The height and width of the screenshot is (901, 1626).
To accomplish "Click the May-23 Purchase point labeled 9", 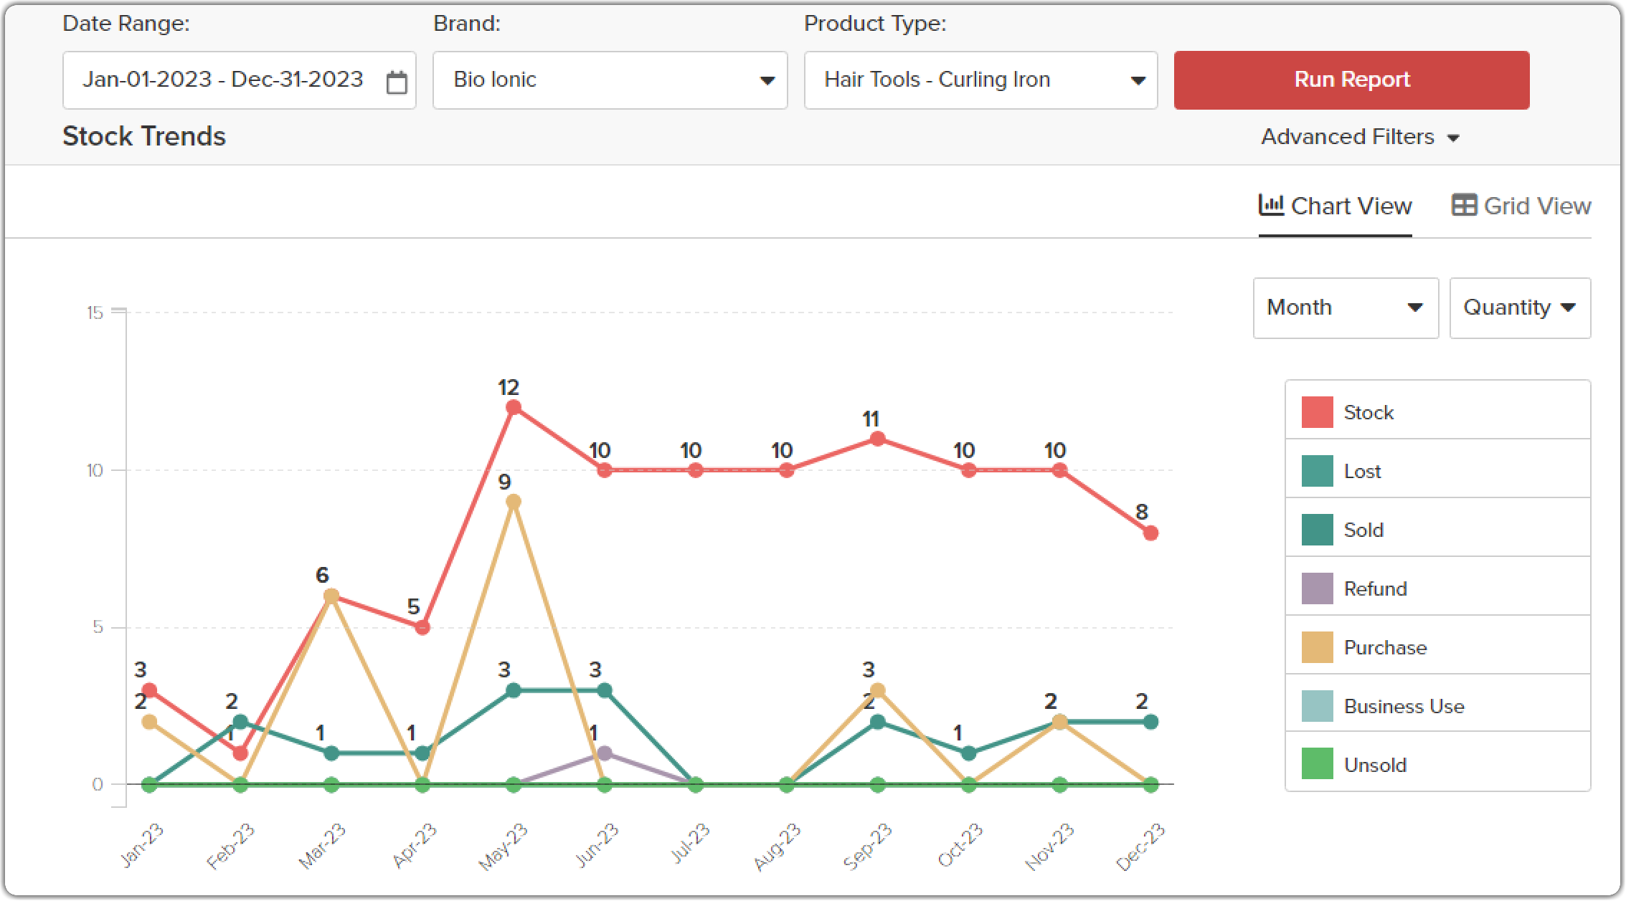I will click(514, 502).
